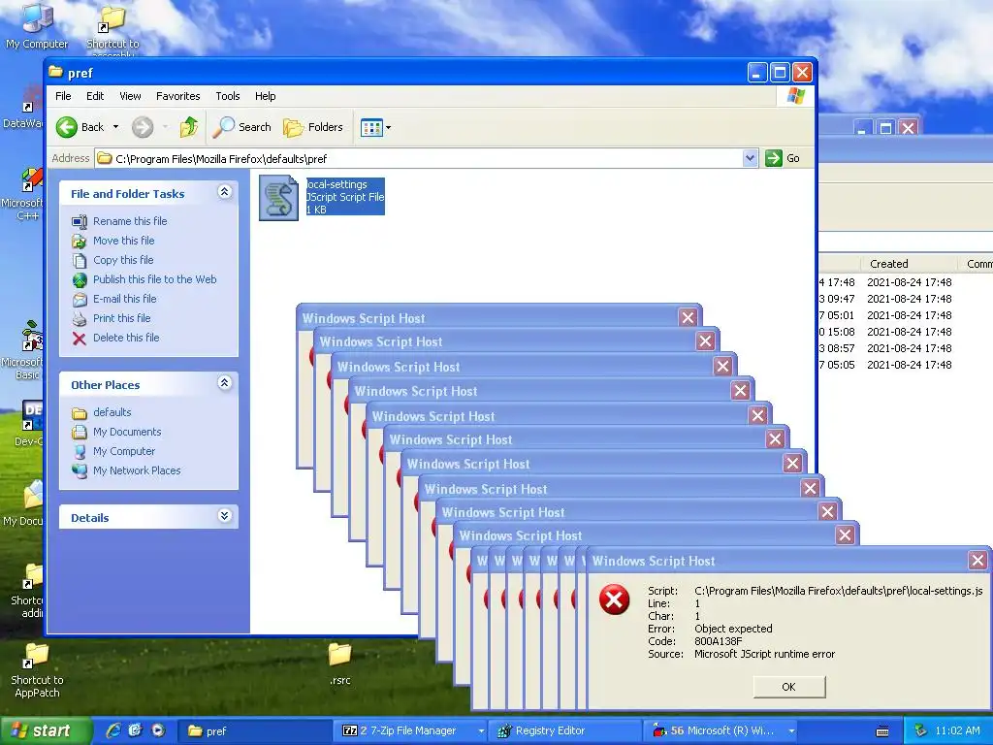Open Back history dropdown arrow

(x=116, y=127)
